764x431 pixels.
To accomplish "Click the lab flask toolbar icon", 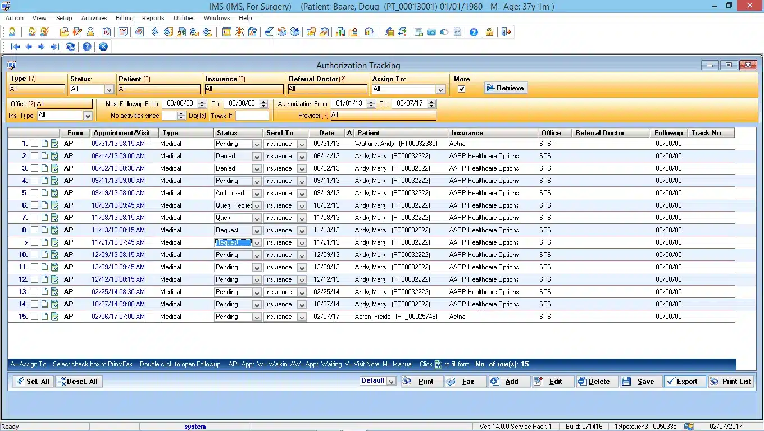I will (90, 33).
